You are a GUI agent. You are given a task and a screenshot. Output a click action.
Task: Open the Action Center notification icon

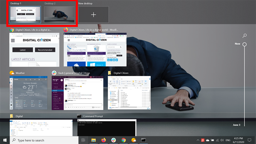tap(249, 140)
